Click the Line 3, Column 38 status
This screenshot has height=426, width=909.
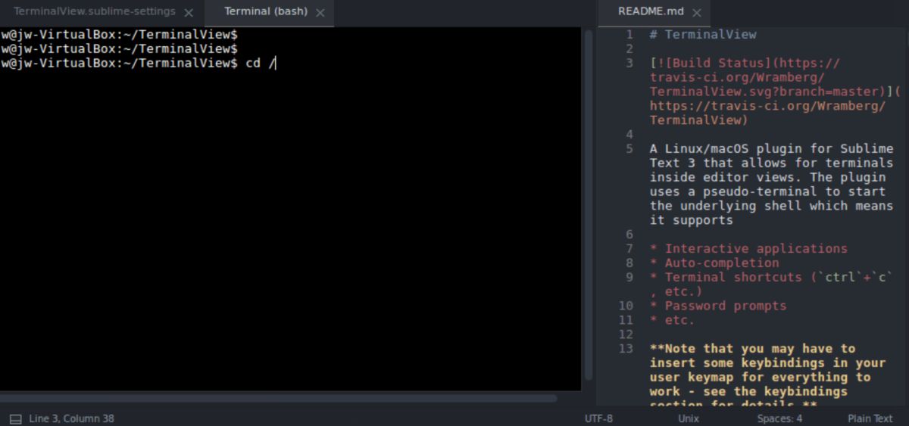72,418
